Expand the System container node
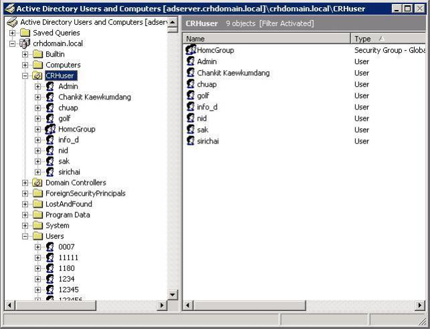 pyautogui.click(x=25, y=226)
